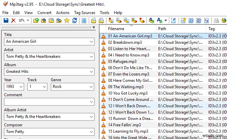Sort by the Filename column header
The width and height of the screenshot is (227, 139).
click(x=116, y=29)
